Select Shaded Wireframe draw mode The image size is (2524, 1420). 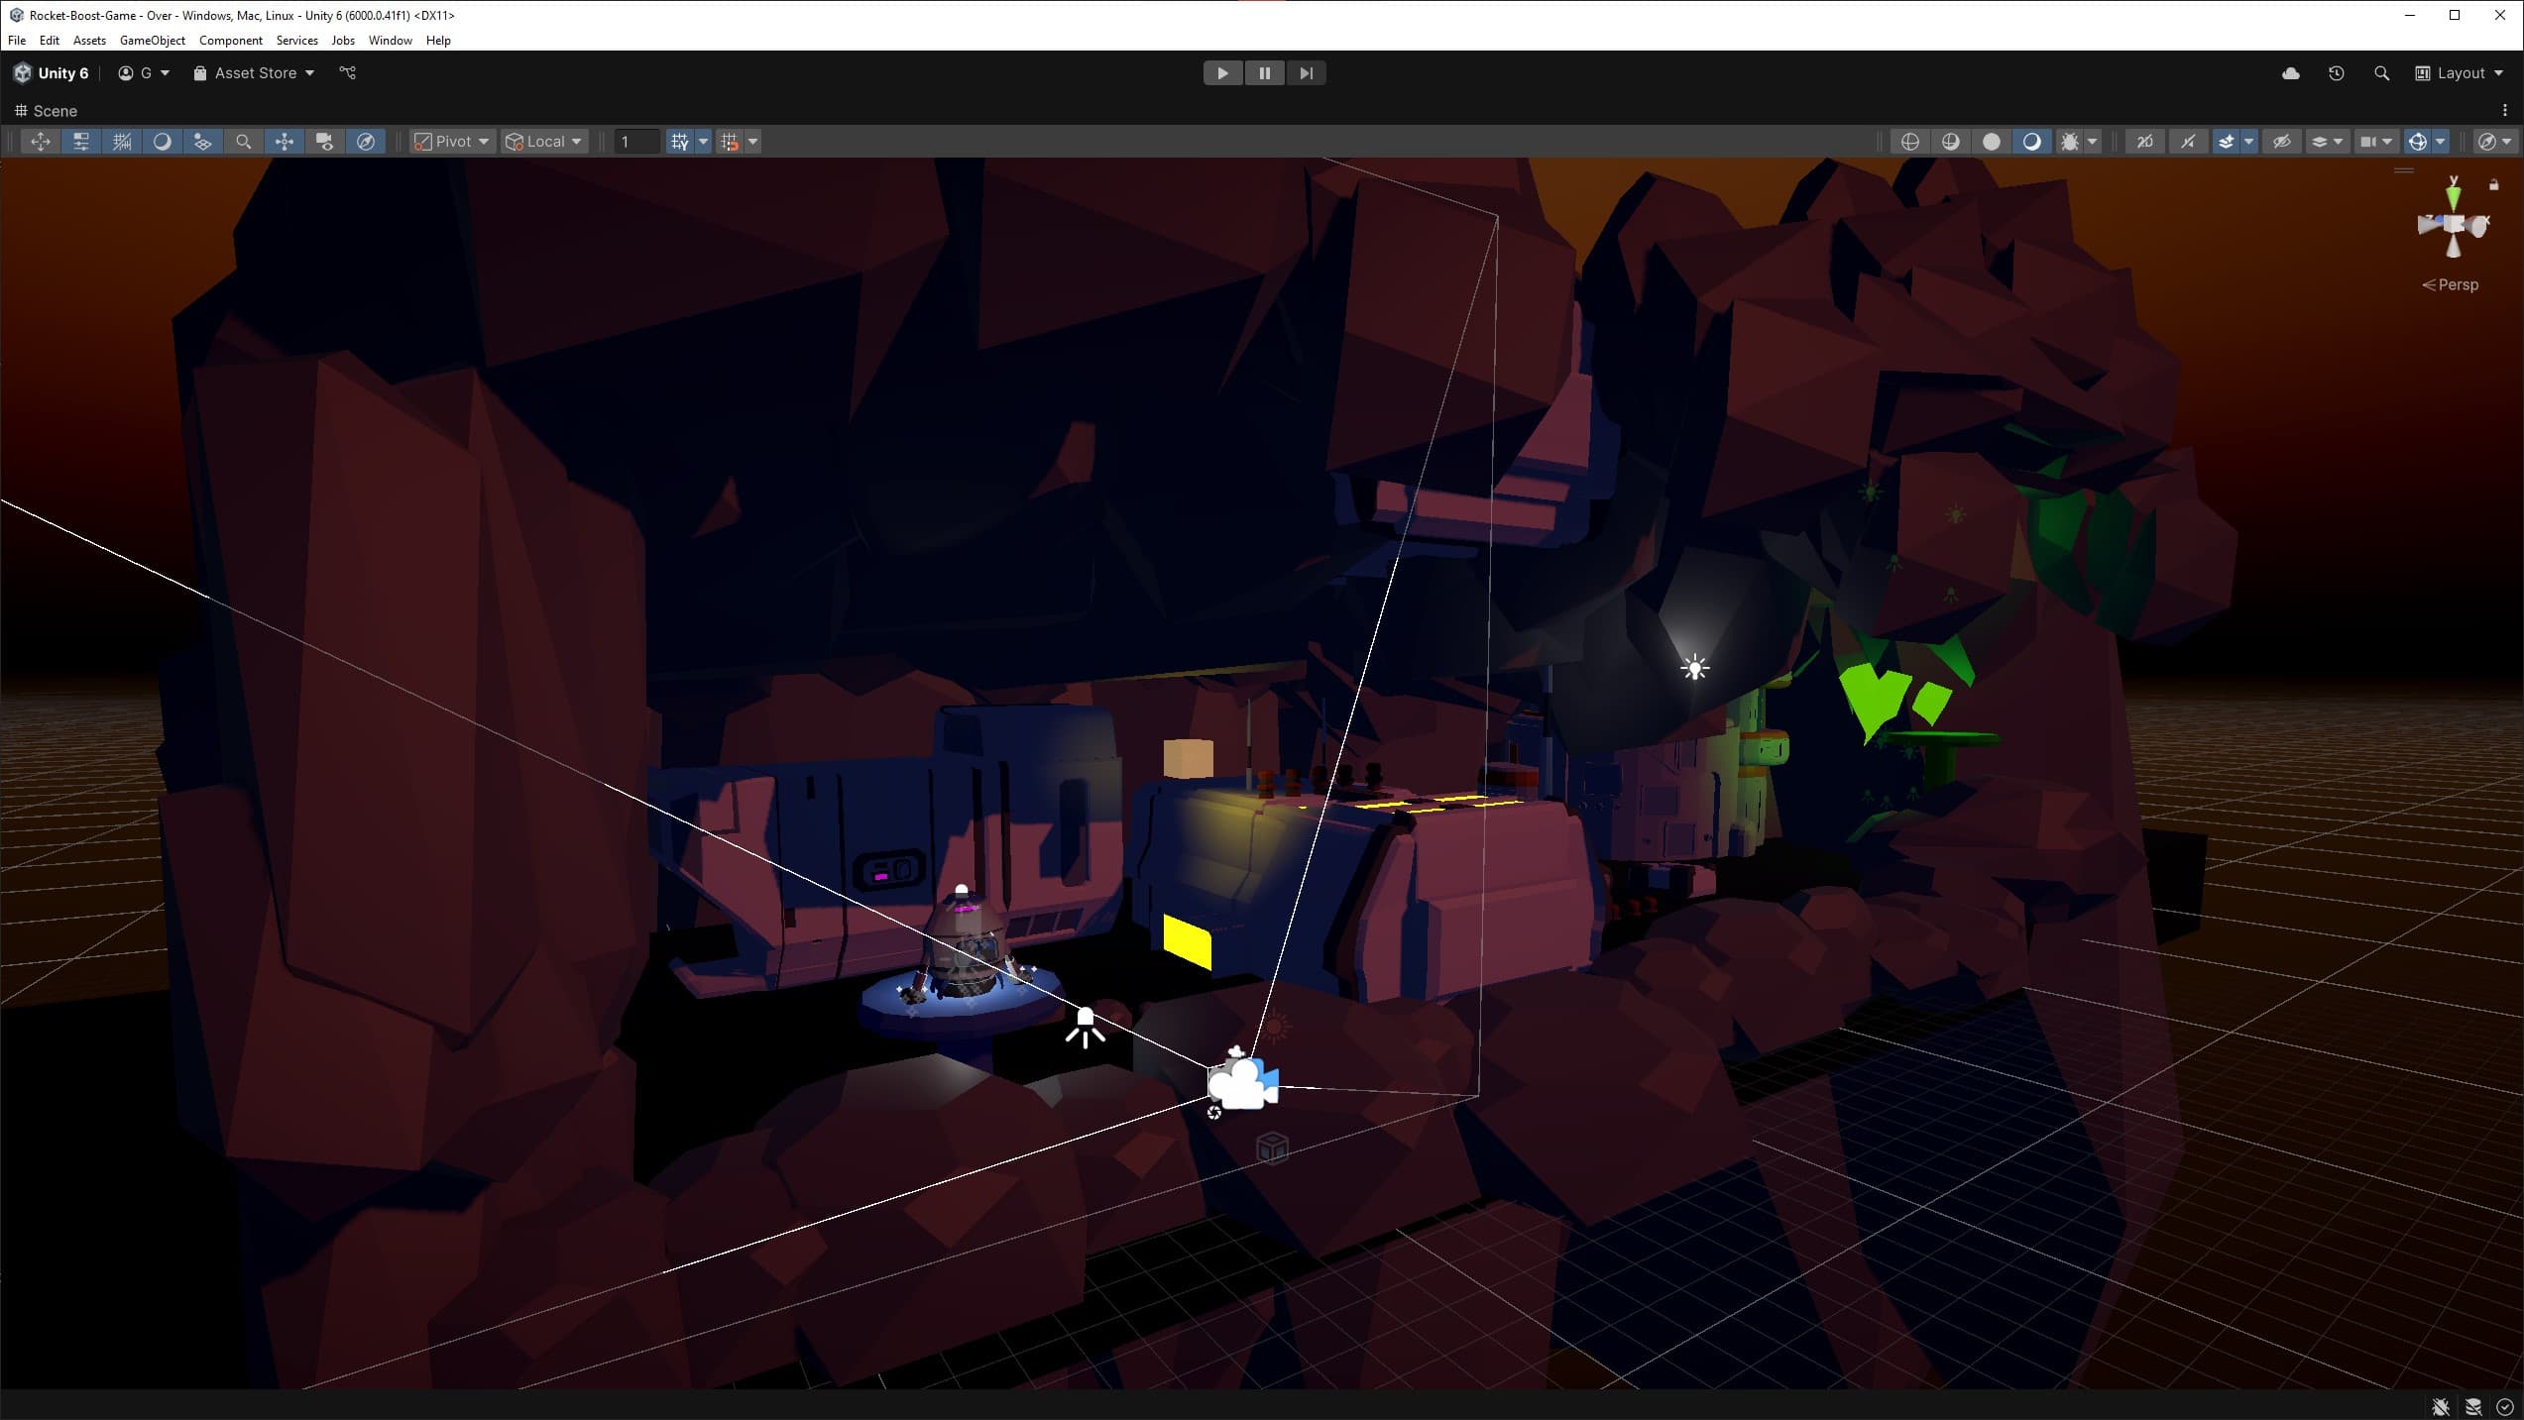click(x=1950, y=142)
